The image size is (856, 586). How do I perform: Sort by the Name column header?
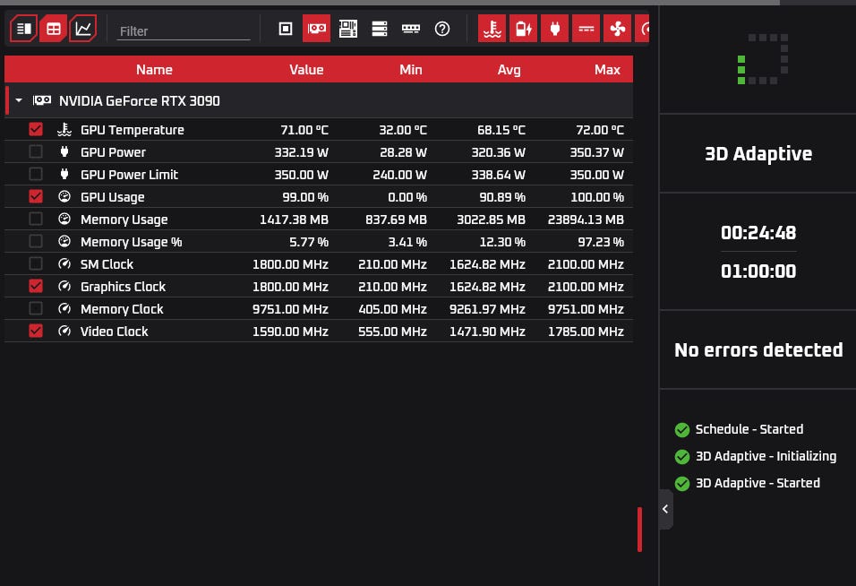155,69
